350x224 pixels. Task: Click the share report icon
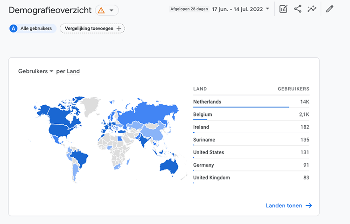298,9
